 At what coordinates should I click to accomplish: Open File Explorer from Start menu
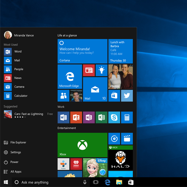[x=15, y=142]
